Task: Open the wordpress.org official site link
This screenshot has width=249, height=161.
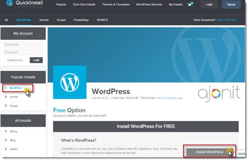Action: (169, 98)
